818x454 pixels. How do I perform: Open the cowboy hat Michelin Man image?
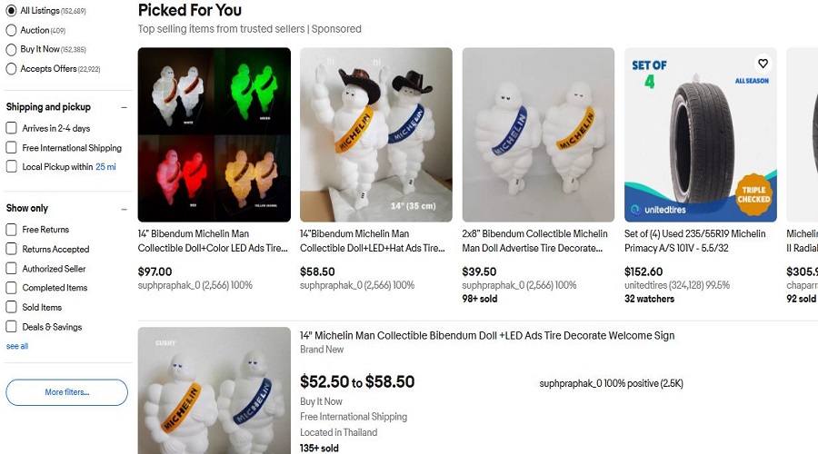pyautogui.click(x=375, y=134)
